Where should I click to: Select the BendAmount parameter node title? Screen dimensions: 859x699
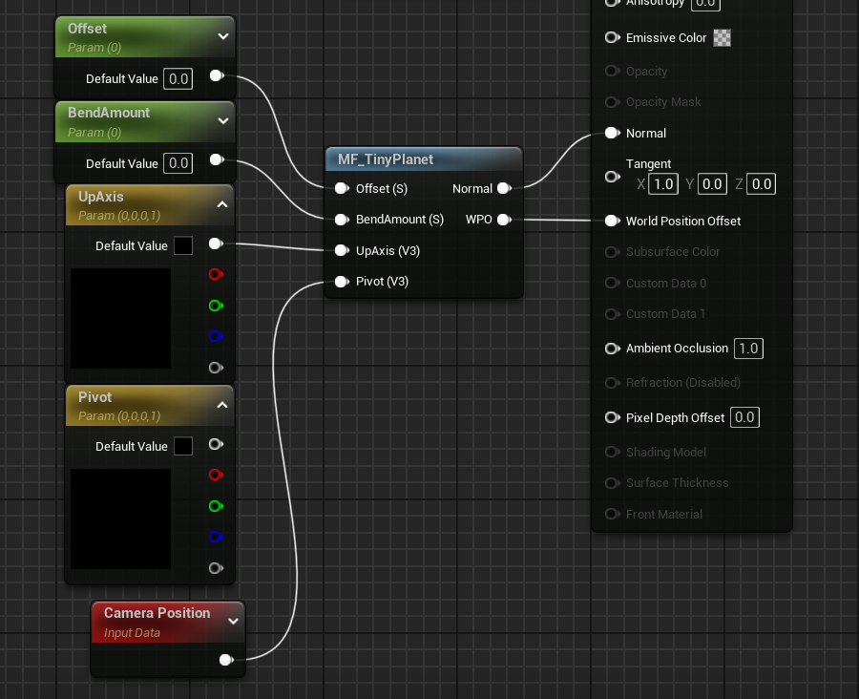point(109,113)
